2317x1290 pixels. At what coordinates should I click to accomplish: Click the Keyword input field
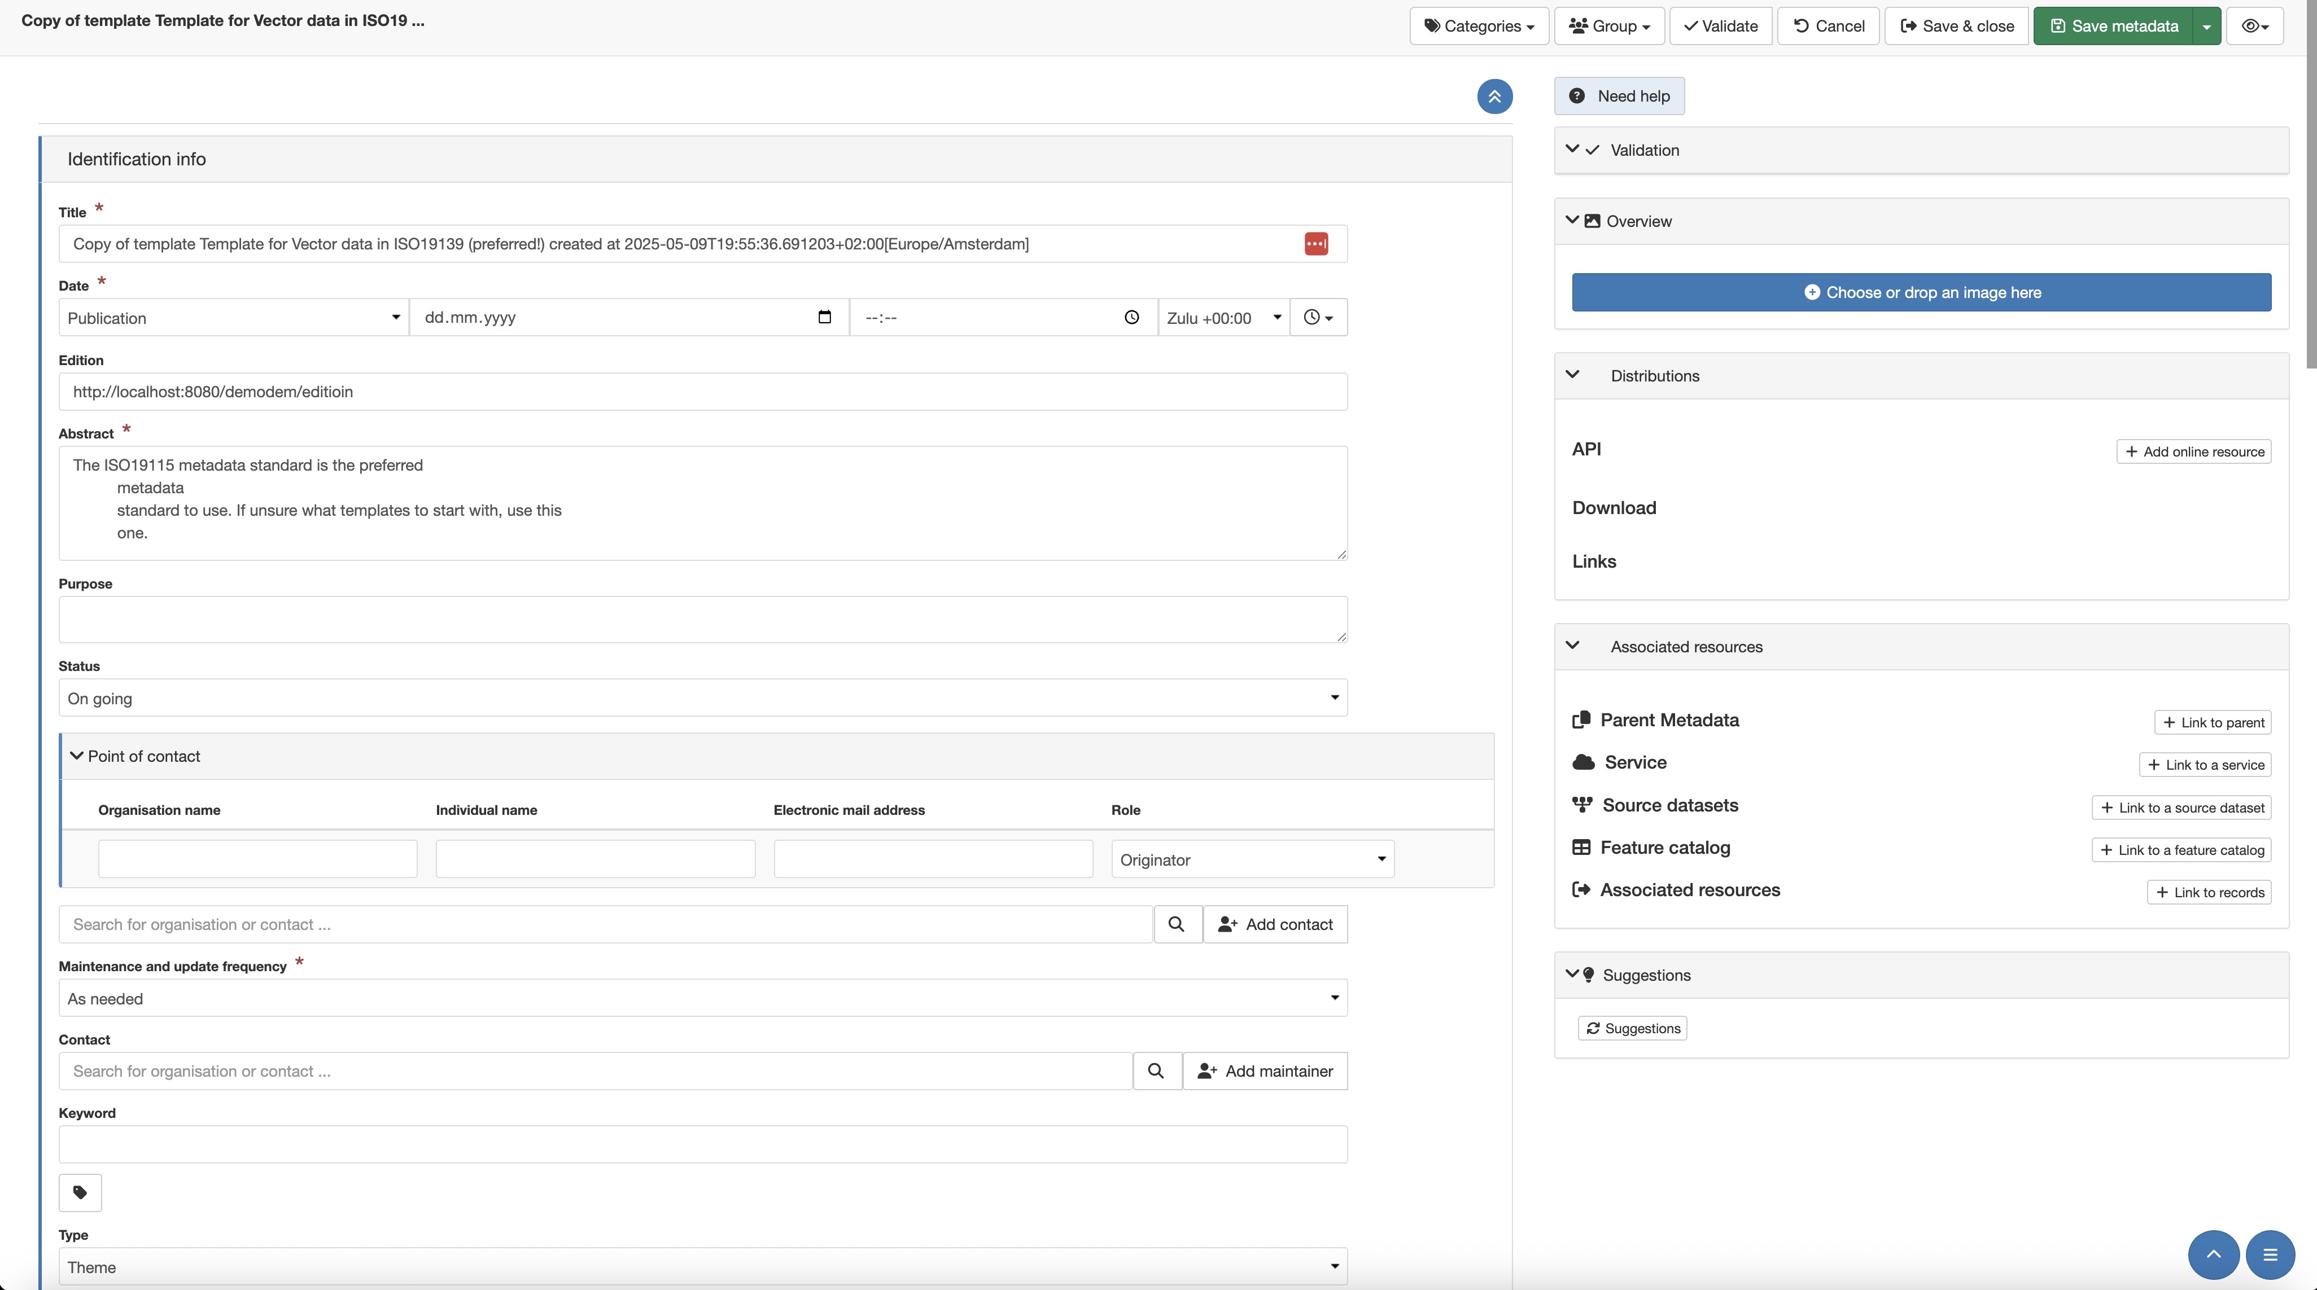point(702,1144)
